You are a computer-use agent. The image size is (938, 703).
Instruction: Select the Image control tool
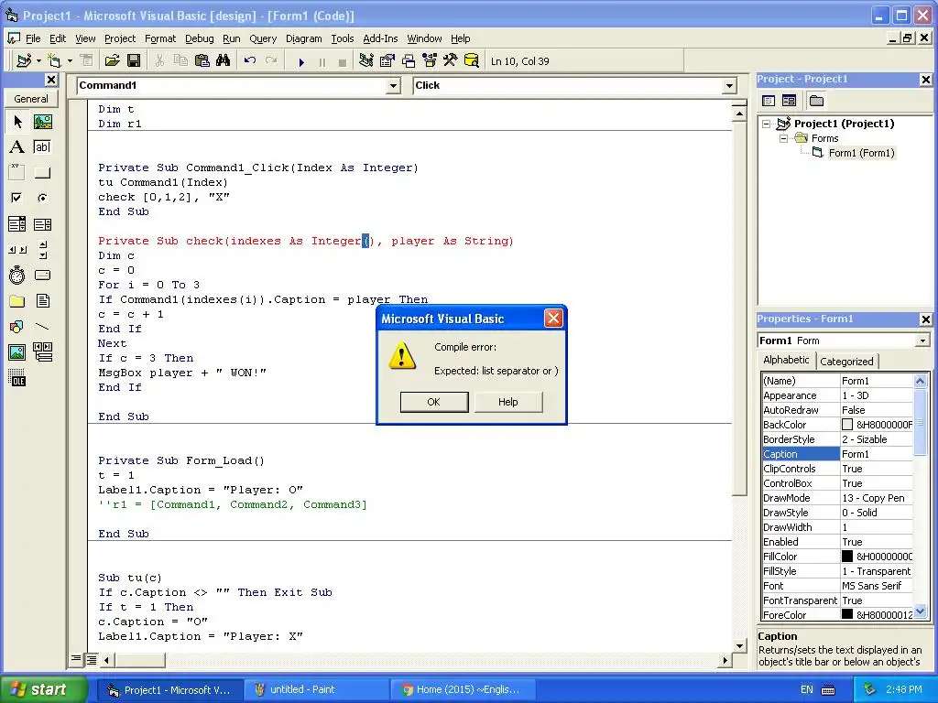pos(17,352)
